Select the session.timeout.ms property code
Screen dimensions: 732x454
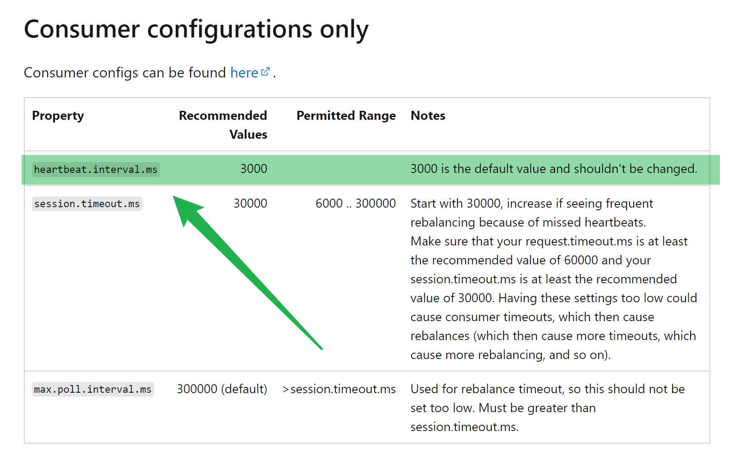87,204
